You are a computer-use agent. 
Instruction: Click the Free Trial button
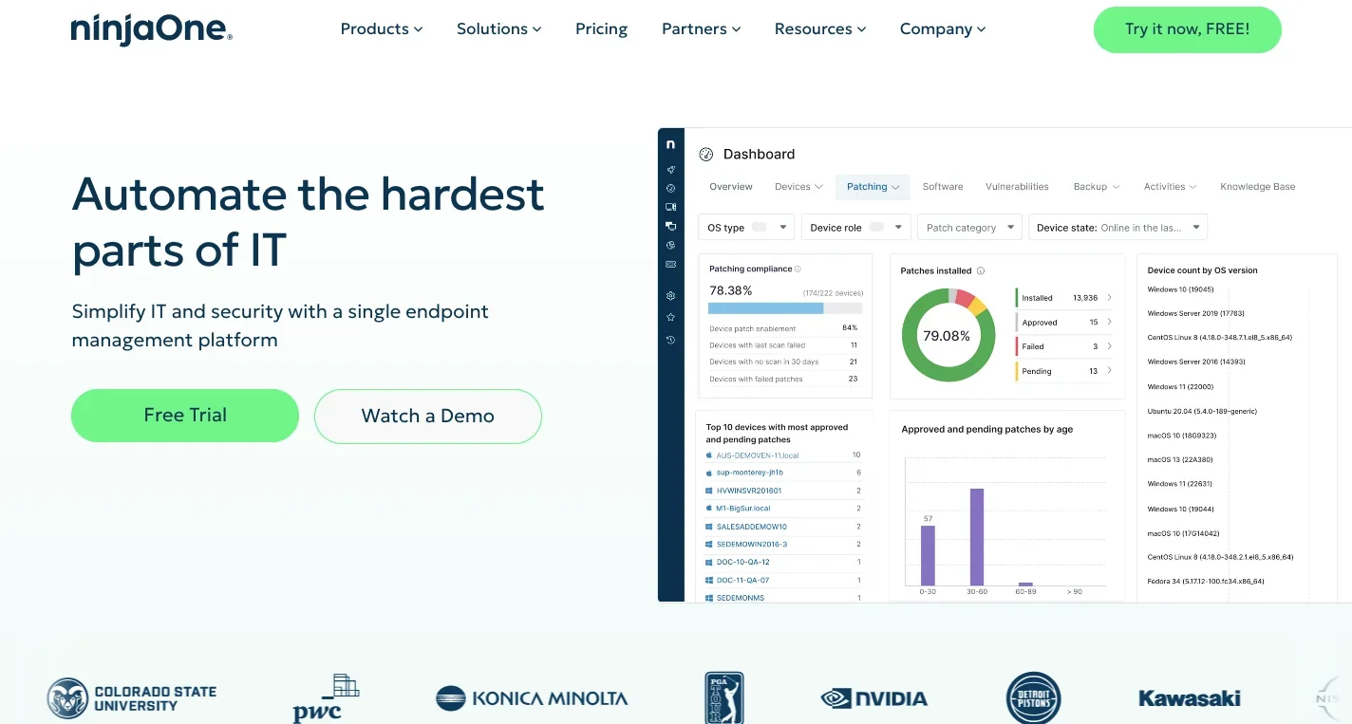point(185,416)
